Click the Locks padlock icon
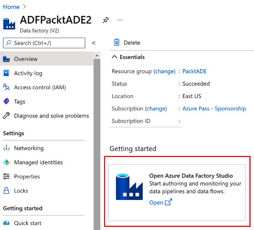Viewport: 254px width, 230px height. tap(6, 190)
